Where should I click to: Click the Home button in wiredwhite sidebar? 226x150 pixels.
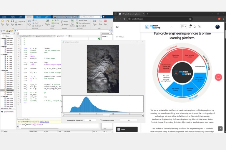[x=127, y=129]
